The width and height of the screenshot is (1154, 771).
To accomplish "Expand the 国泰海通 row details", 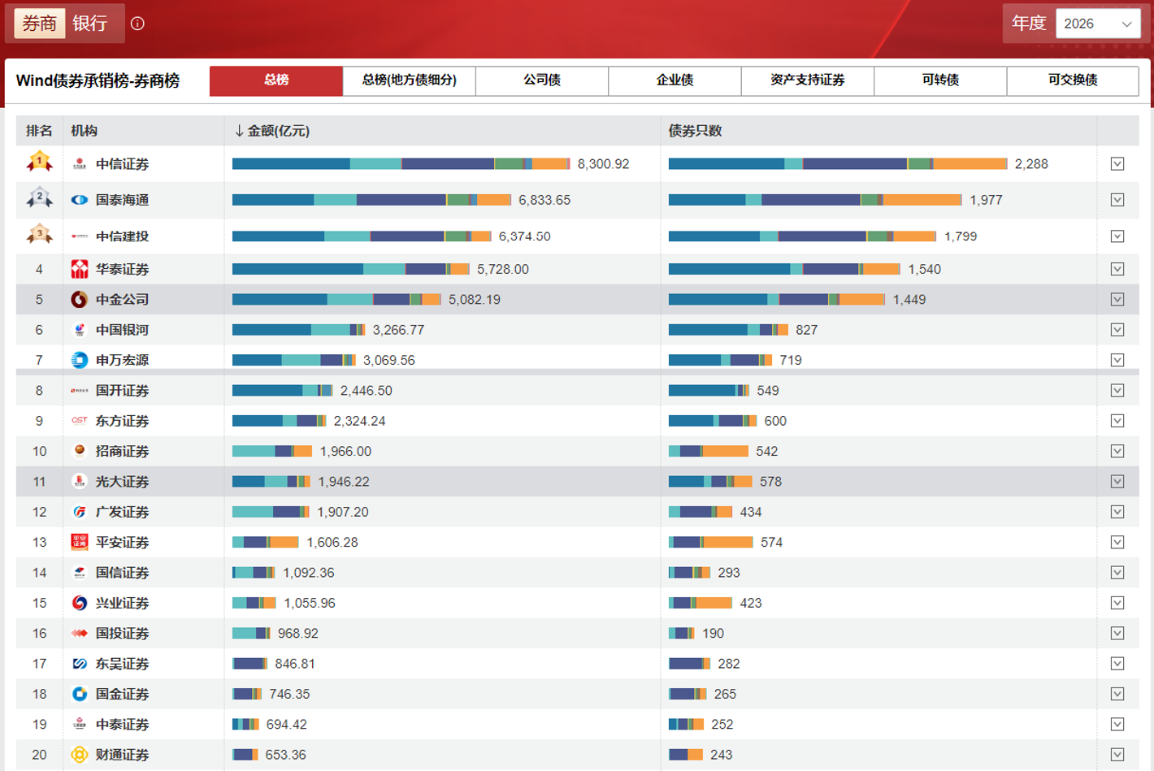I will point(1117,200).
